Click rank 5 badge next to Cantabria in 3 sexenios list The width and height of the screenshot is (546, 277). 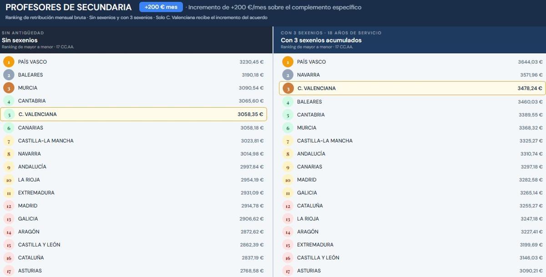click(288, 115)
